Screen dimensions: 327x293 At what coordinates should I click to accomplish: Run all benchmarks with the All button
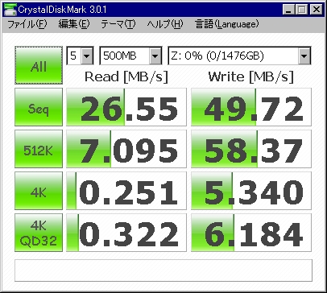(39, 65)
